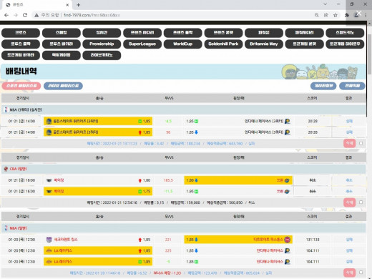Bookmark this page with the star icon
This screenshot has width=372, height=279.
pos(336,15)
